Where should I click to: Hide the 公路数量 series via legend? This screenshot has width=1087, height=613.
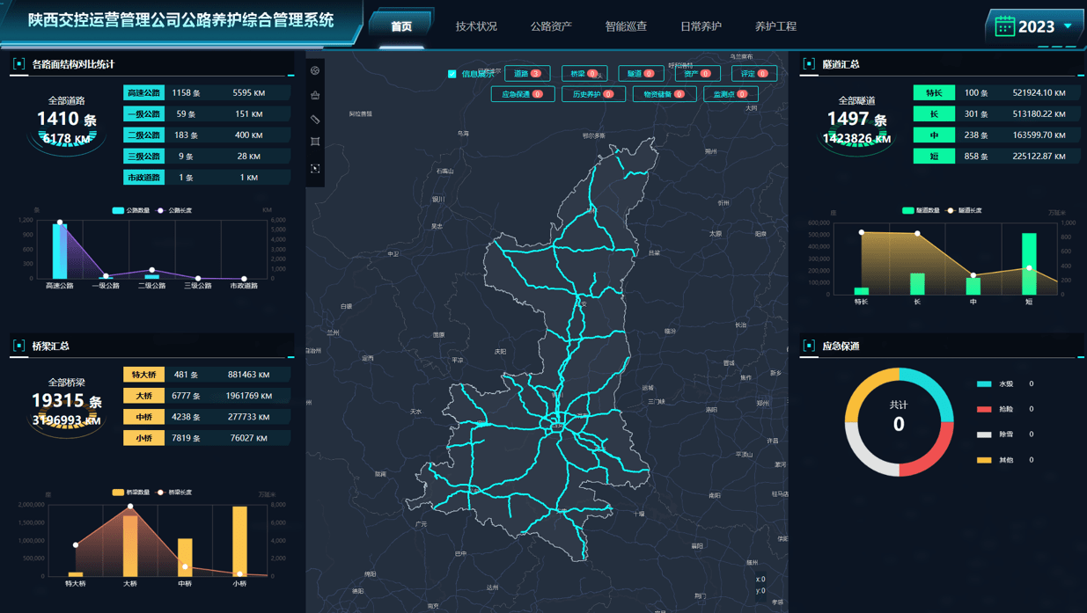click(131, 211)
